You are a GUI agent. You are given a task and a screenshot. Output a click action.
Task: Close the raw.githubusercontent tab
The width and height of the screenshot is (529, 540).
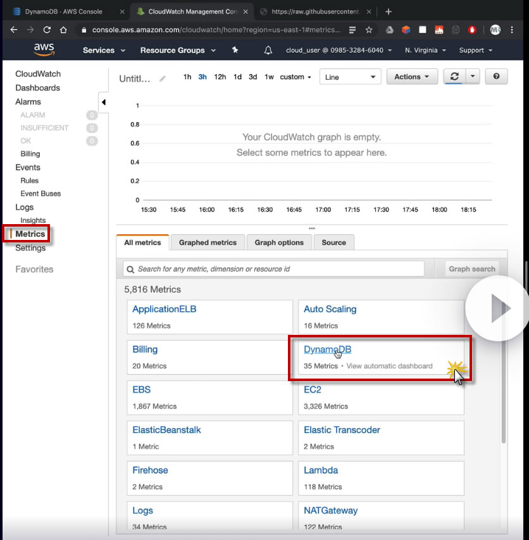coord(369,11)
